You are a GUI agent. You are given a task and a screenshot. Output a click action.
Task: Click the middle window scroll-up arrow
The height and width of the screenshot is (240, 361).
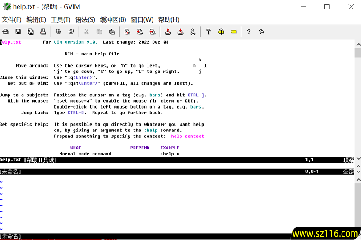358,166
